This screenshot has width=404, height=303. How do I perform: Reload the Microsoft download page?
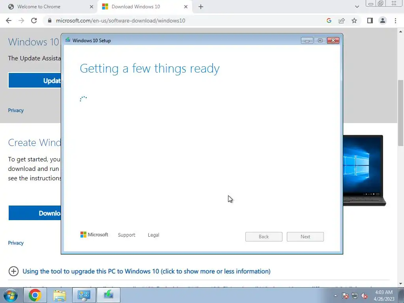(34, 21)
